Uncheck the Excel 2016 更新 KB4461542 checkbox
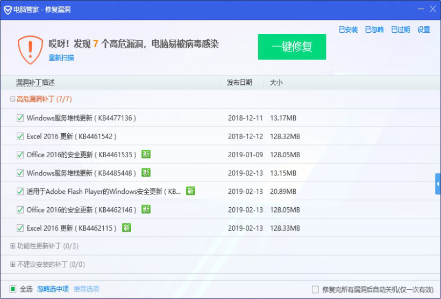Viewport: 441px width, 299px height. pos(20,136)
